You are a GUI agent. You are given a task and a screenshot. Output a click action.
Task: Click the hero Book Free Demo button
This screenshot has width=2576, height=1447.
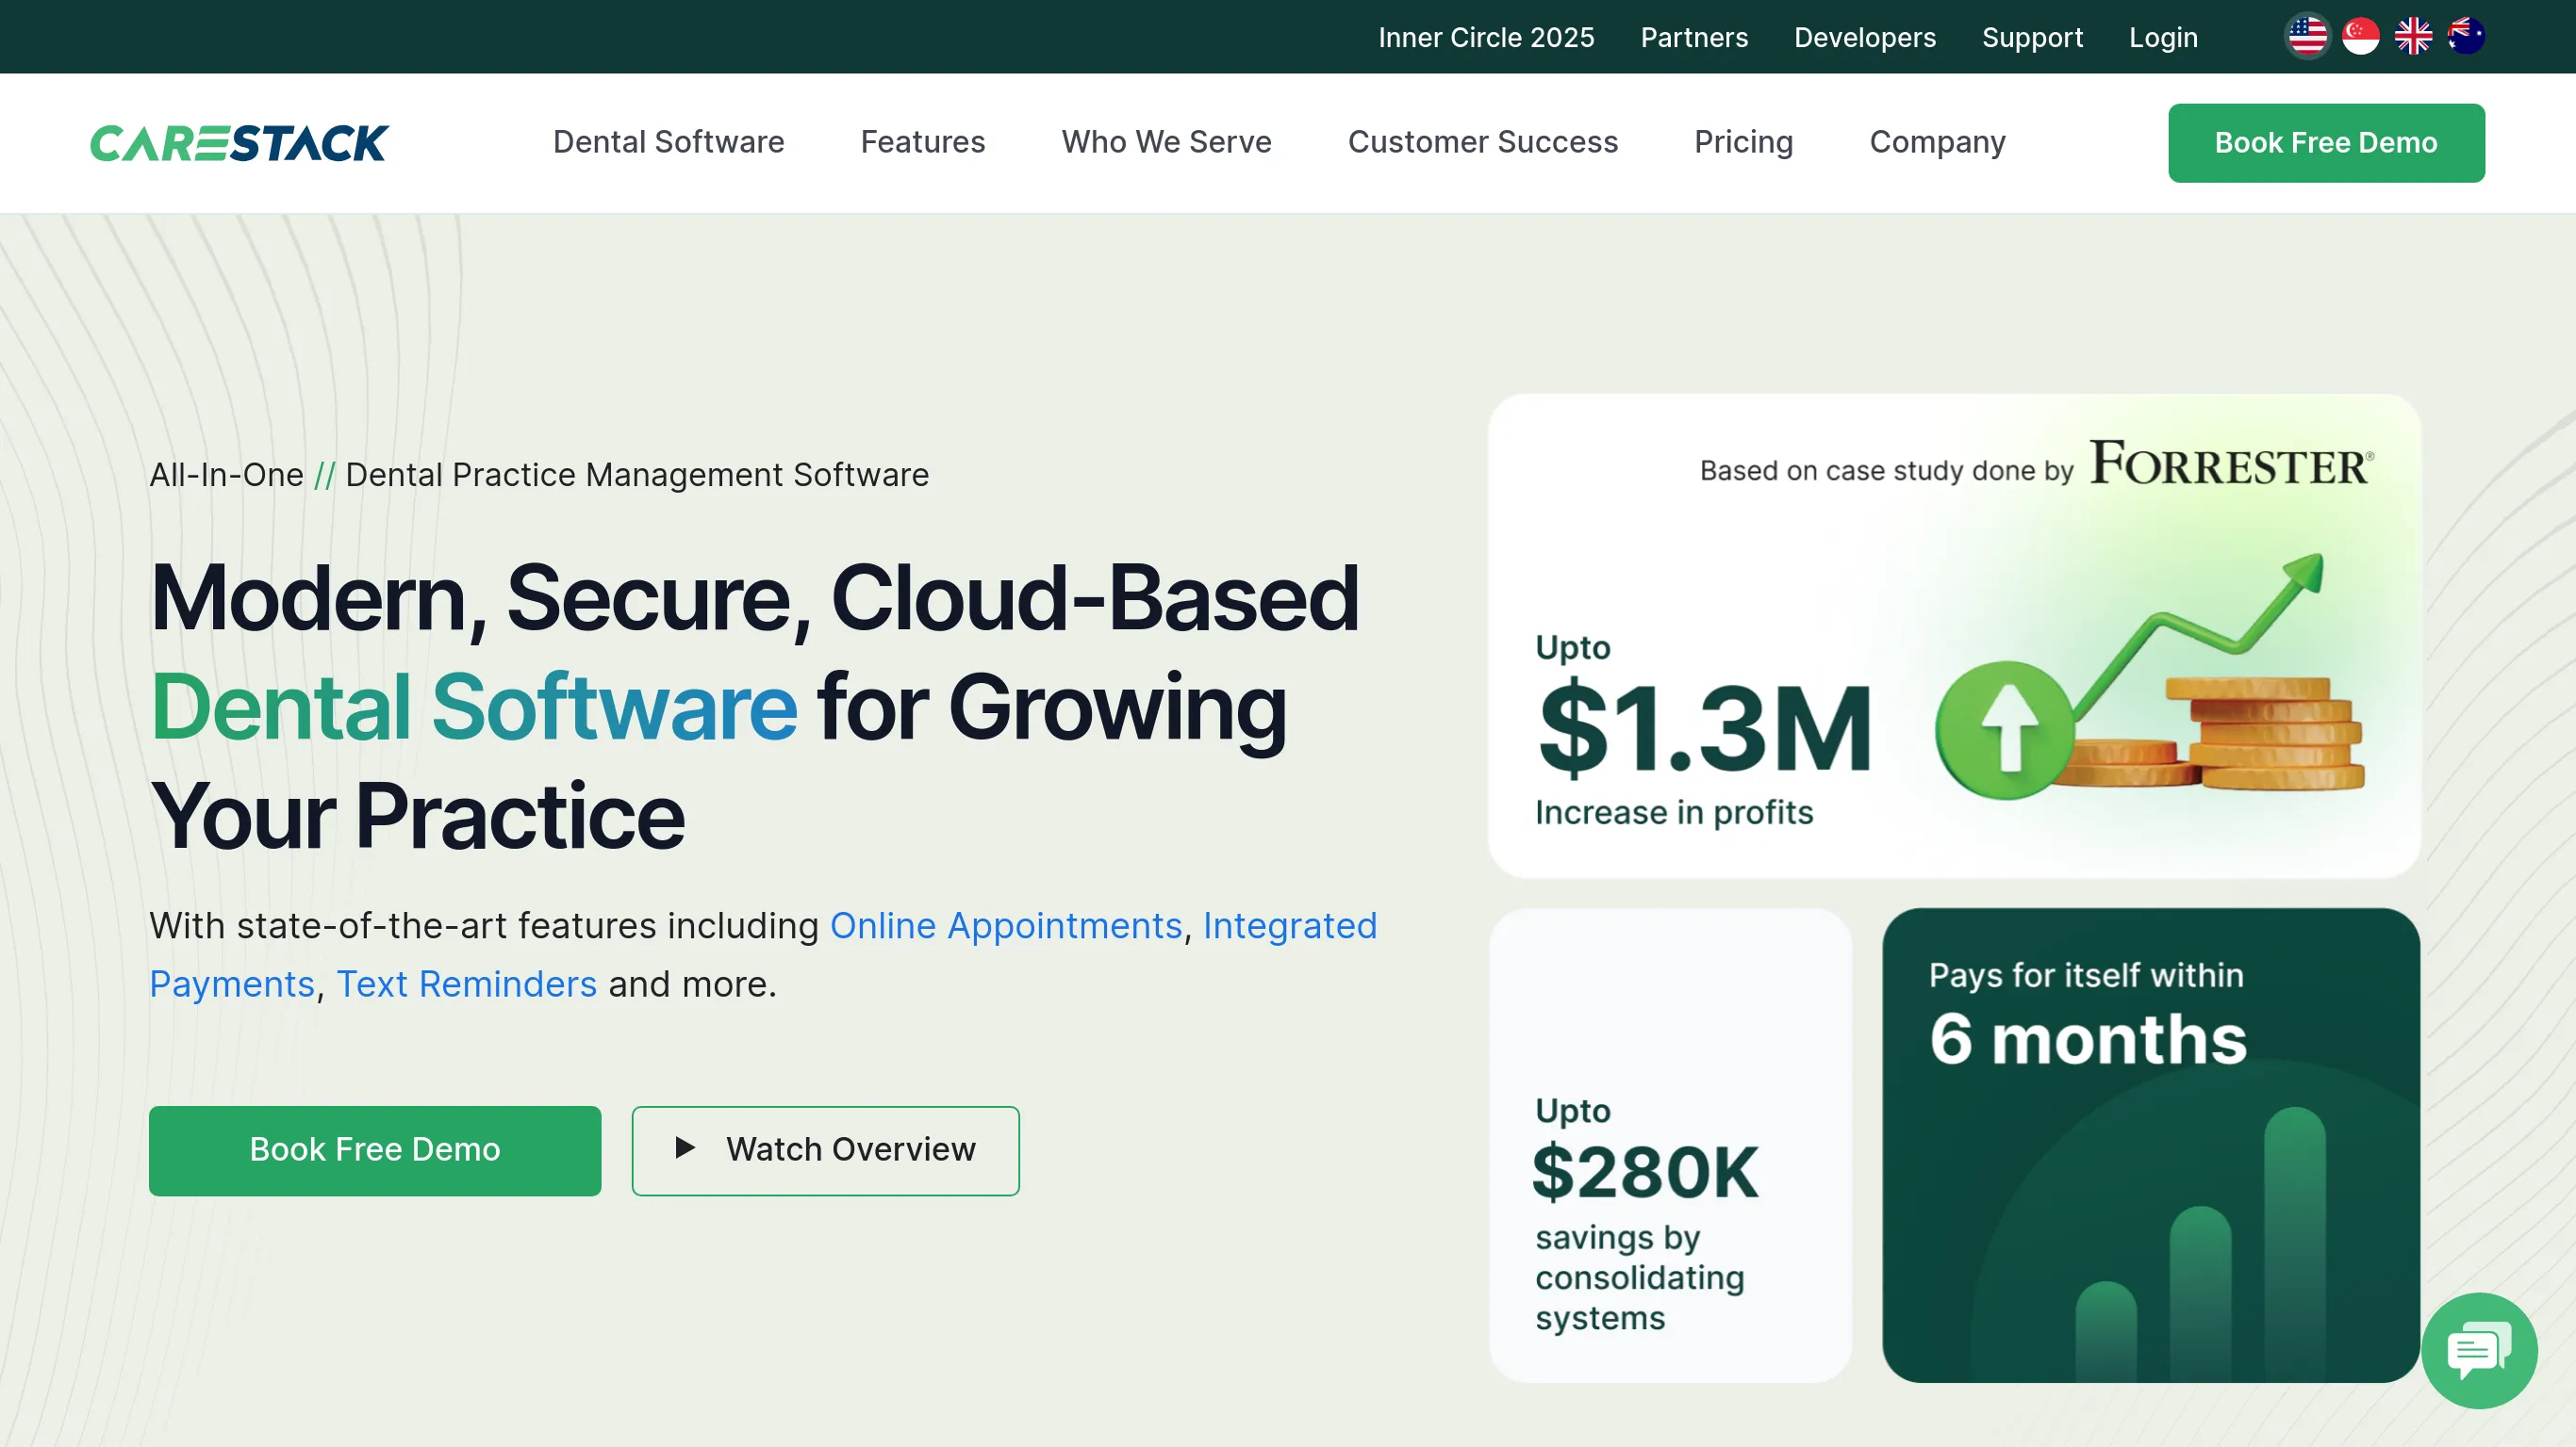tap(375, 1150)
